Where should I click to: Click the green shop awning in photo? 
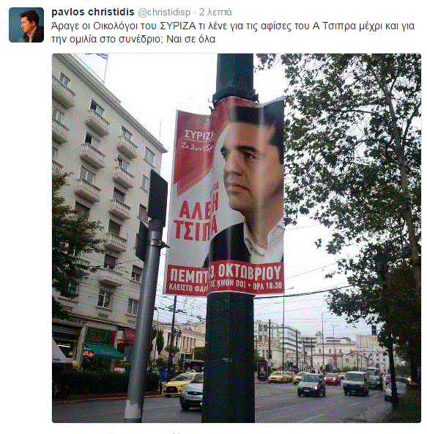[103, 351]
